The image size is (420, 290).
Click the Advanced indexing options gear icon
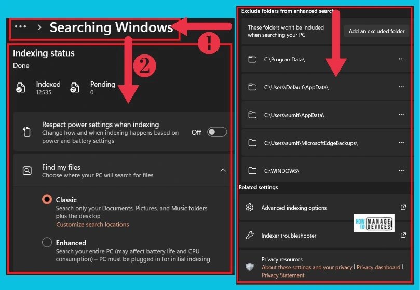pyautogui.click(x=250, y=208)
